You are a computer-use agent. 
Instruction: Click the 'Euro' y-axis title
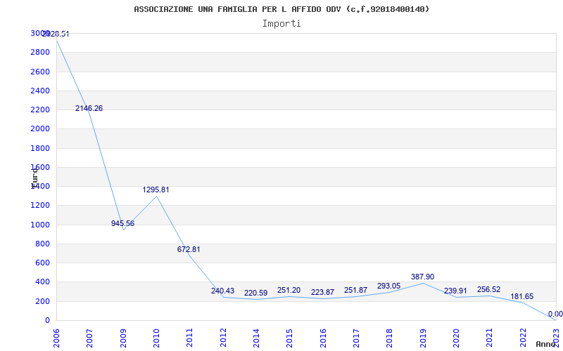tap(34, 178)
